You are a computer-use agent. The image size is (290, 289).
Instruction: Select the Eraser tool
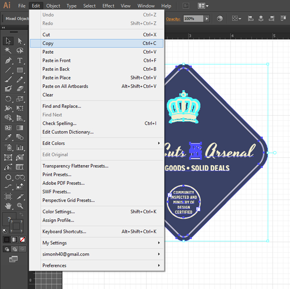pos(20,89)
